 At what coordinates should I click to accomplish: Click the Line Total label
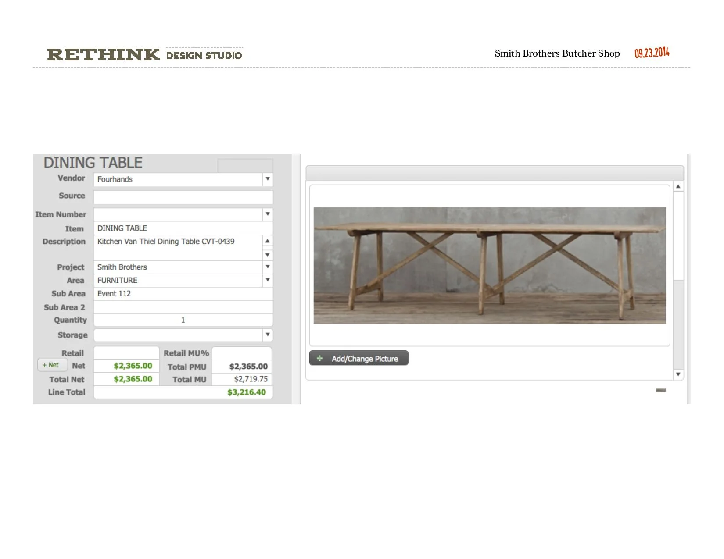pos(67,392)
